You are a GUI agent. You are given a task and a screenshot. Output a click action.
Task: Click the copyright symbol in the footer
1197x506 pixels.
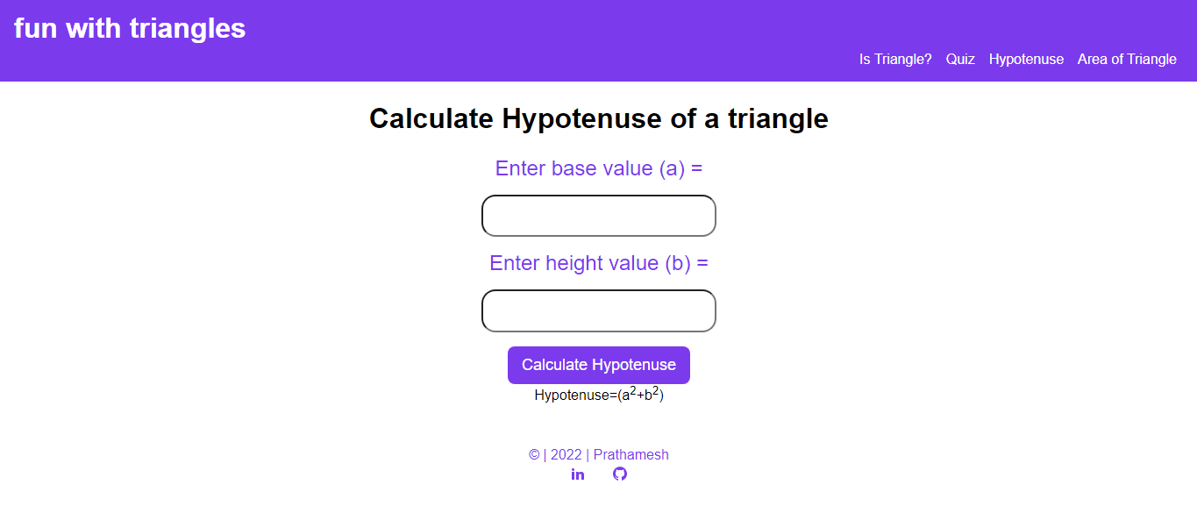(532, 454)
